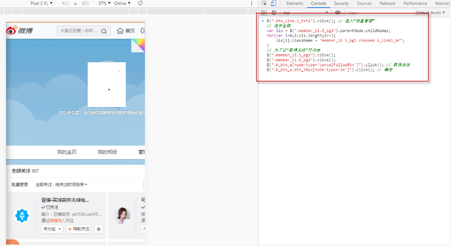The height and width of the screenshot is (246, 451).
Task: Toggle the live expression eye icon
Action: point(338,13)
